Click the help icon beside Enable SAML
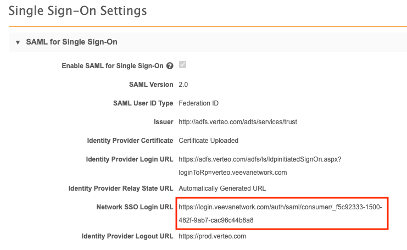Viewport: 407px width, 250px height. click(x=170, y=66)
